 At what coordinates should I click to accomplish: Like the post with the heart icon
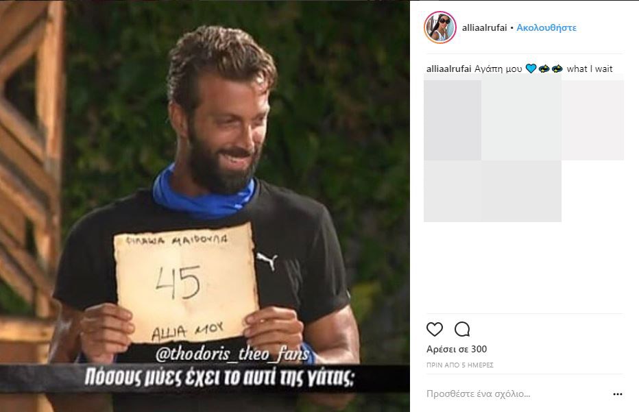(435, 329)
